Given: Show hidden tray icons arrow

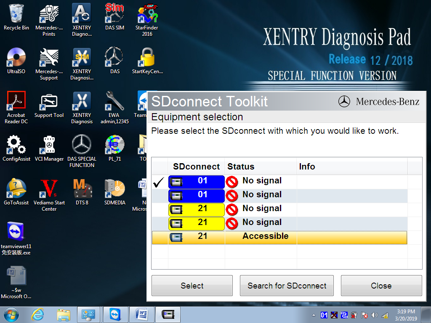Looking at the screenshot, I should tap(314, 315).
